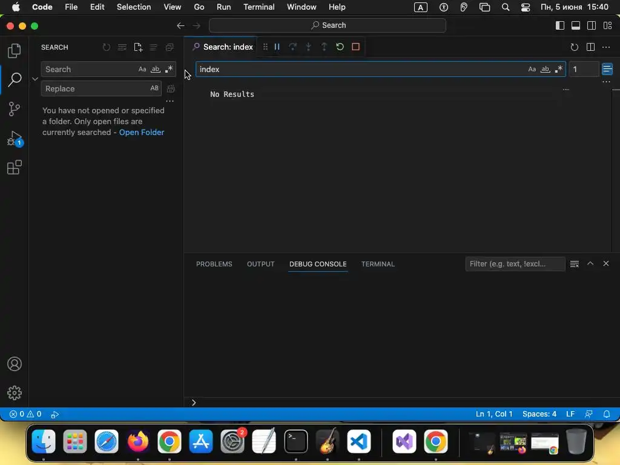Image resolution: width=620 pixels, height=465 pixels.
Task: Toggle regular expression in sidebar Search
Action: [x=169, y=69]
